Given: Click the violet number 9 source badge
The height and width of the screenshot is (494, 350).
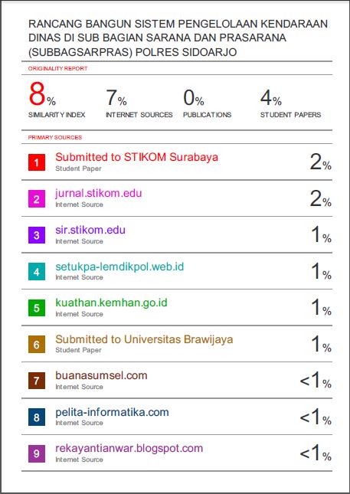Looking at the screenshot, I should (37, 453).
